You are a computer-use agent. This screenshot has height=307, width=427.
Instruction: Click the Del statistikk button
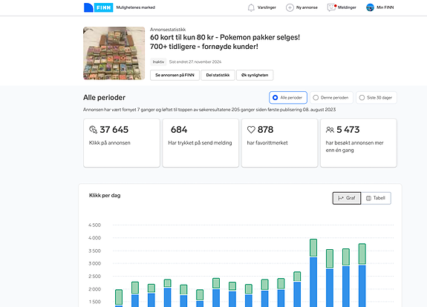point(218,75)
